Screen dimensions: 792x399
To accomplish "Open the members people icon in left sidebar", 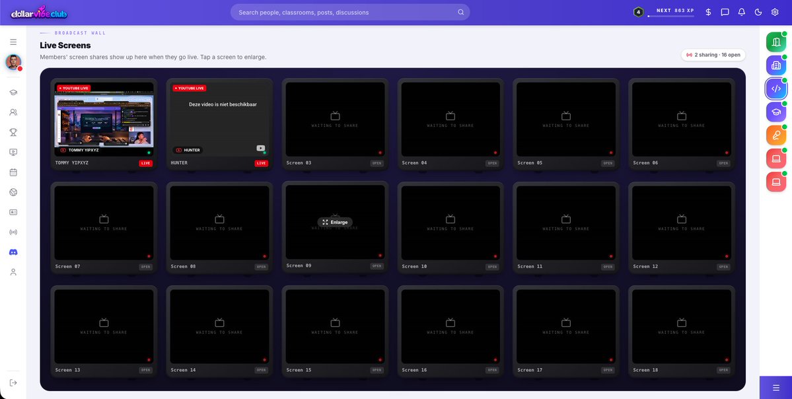I will (13, 112).
